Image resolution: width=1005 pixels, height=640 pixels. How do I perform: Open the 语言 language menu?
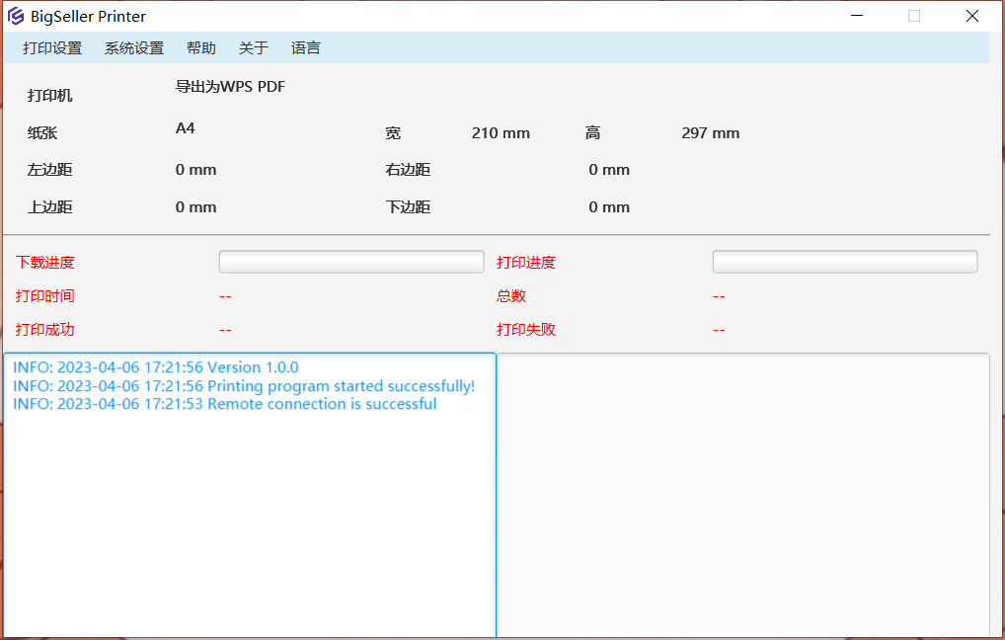tap(306, 48)
